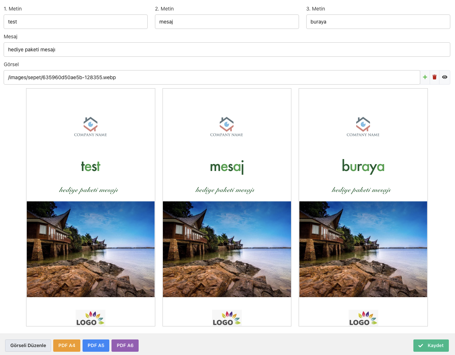Select the card preview titled mesaj

227,207
